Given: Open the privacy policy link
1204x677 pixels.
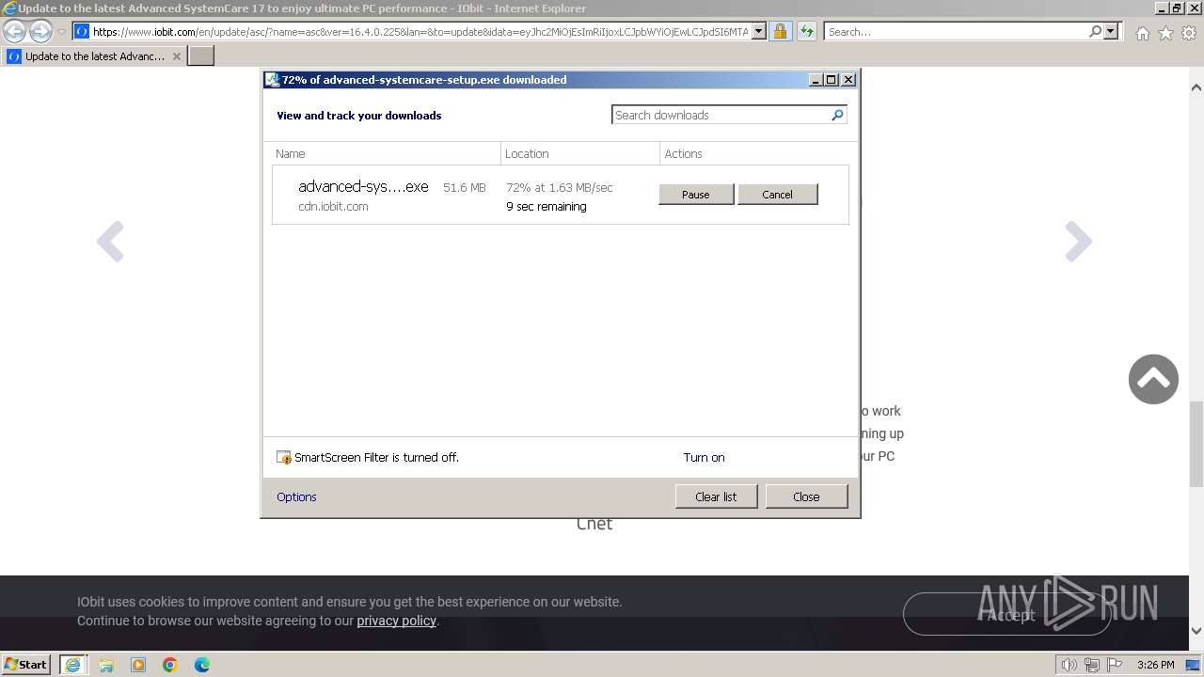Looking at the screenshot, I should coord(396,621).
